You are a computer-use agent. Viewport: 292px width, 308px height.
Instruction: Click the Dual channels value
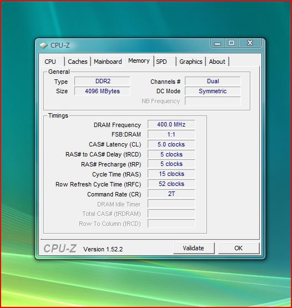click(x=213, y=81)
